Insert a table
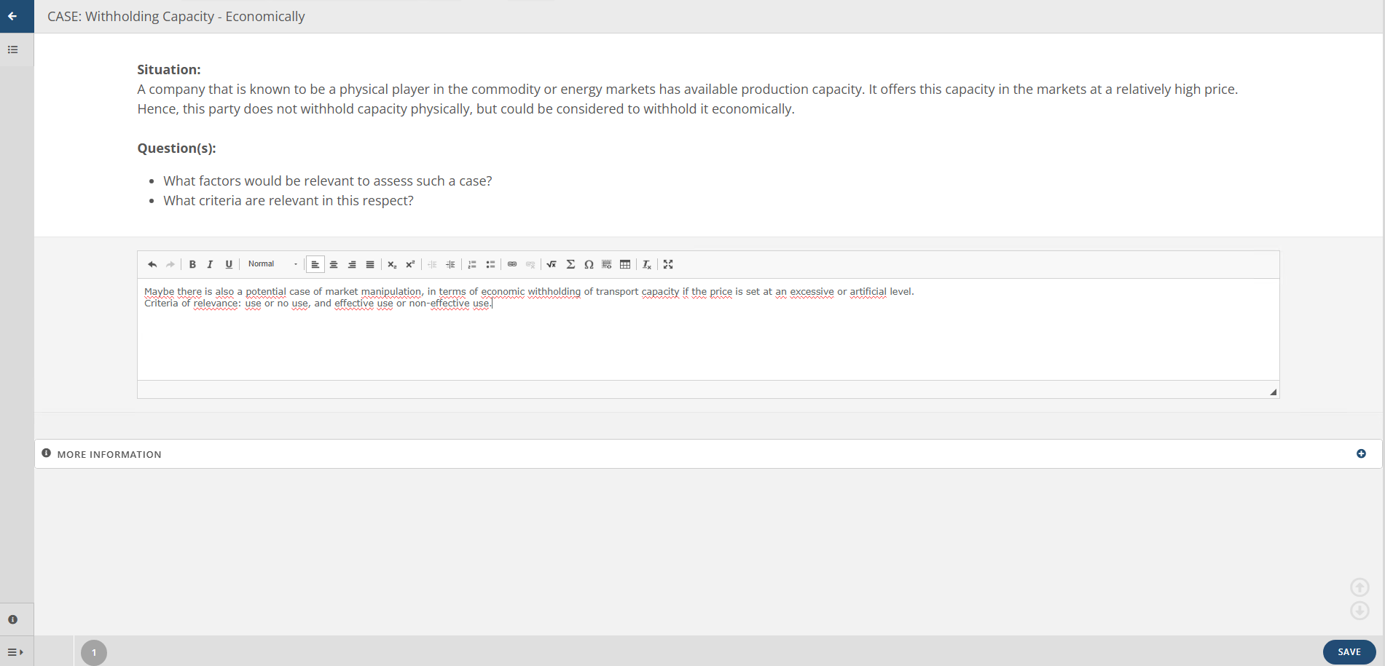The image size is (1385, 666). 625,264
